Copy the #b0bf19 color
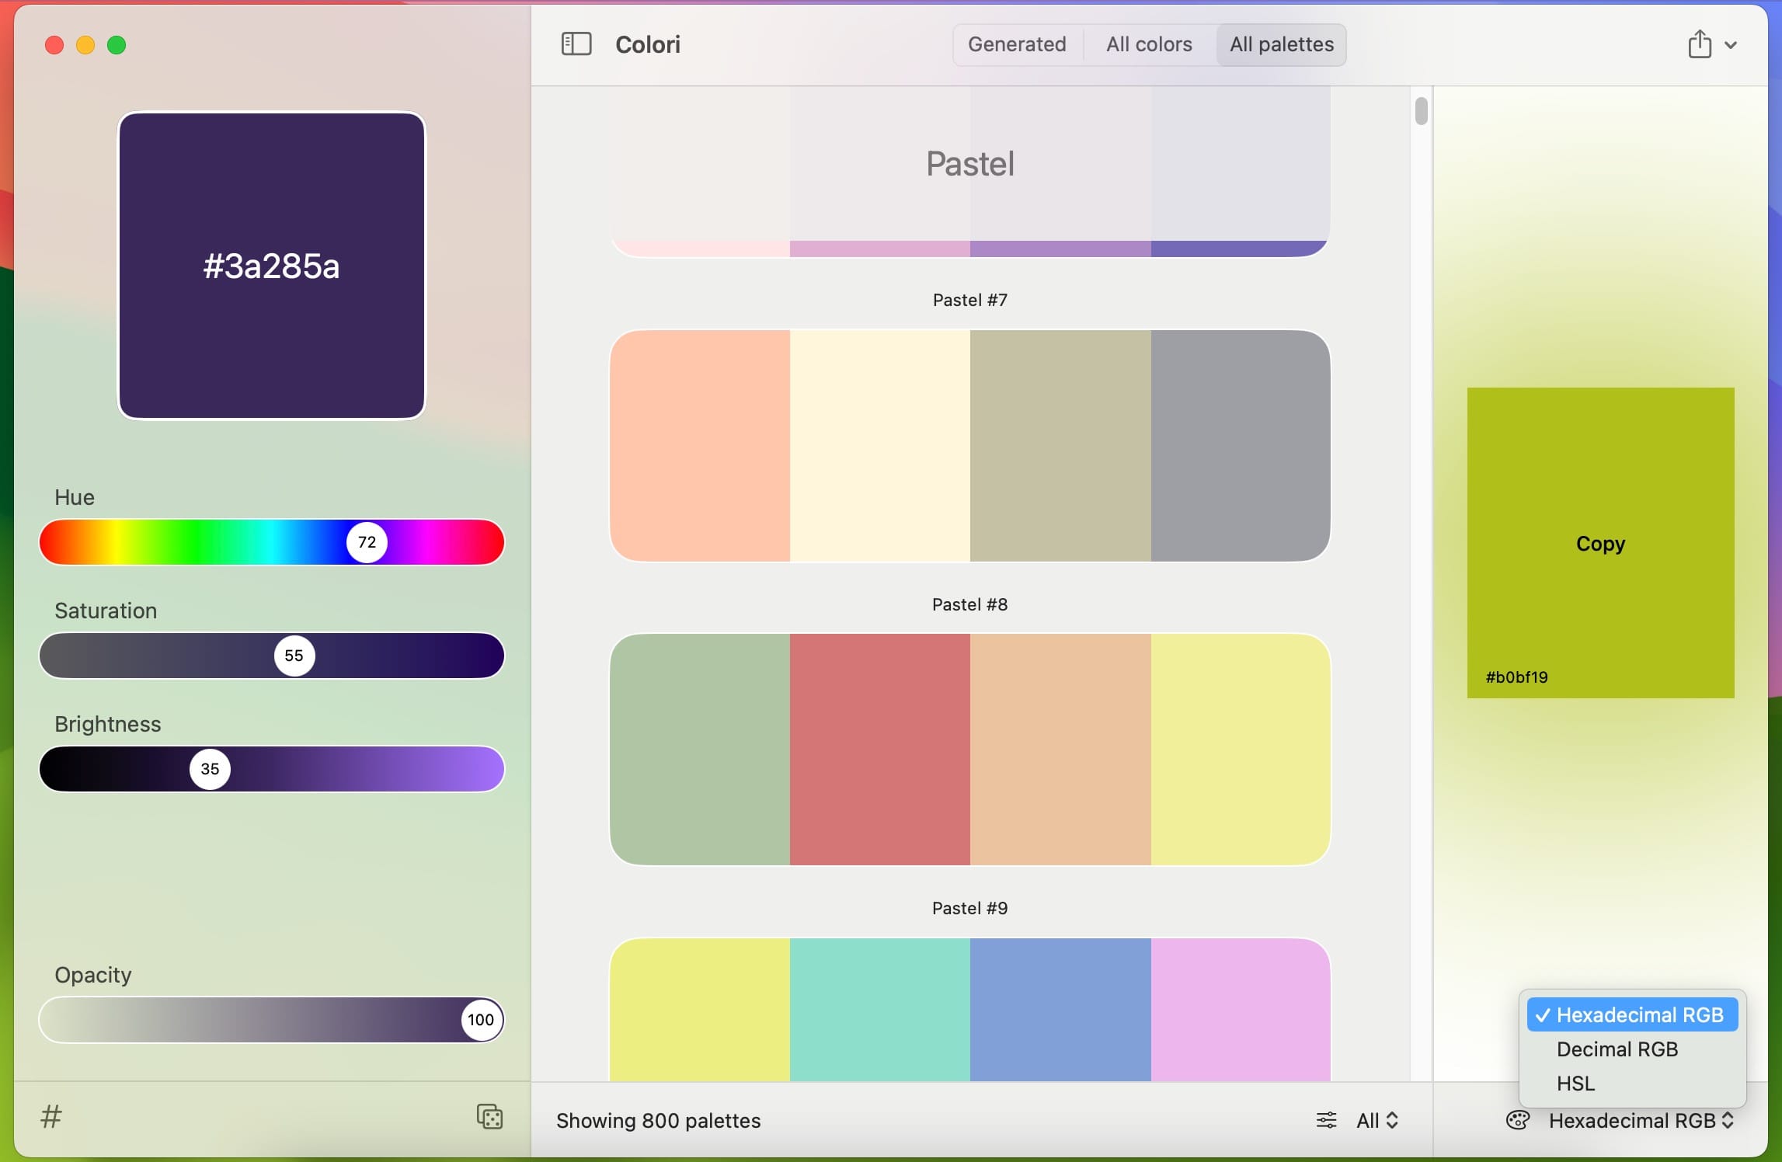The height and width of the screenshot is (1162, 1782). coord(1600,543)
